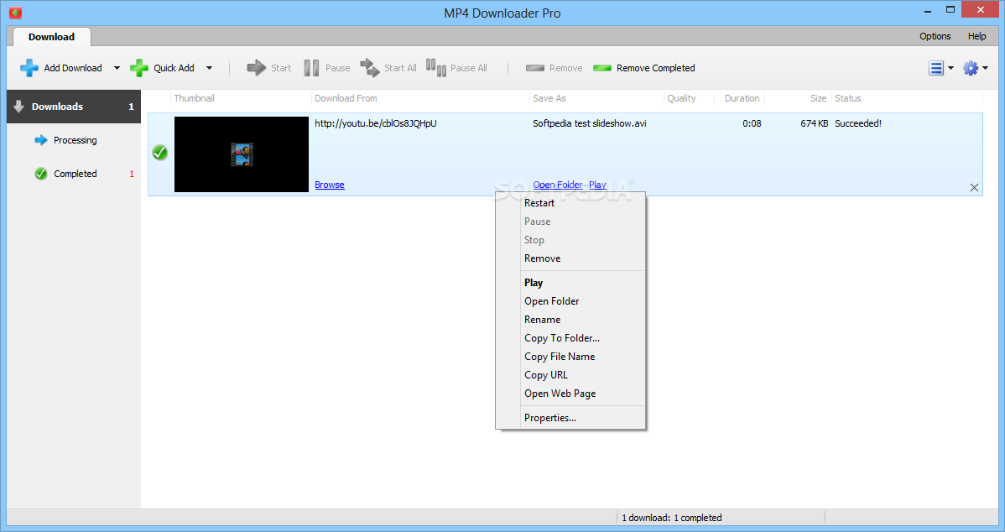Click the 0:08 duration value
The image size is (1005, 532).
pyautogui.click(x=752, y=123)
